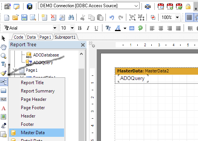Viewport: 198px width, 141px height.
Task: Click the OLE object tool
Action: tap(3, 99)
